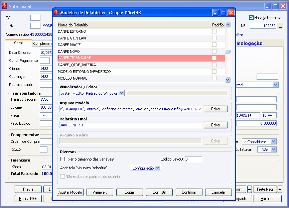Click the TG input field

coord(35,18)
